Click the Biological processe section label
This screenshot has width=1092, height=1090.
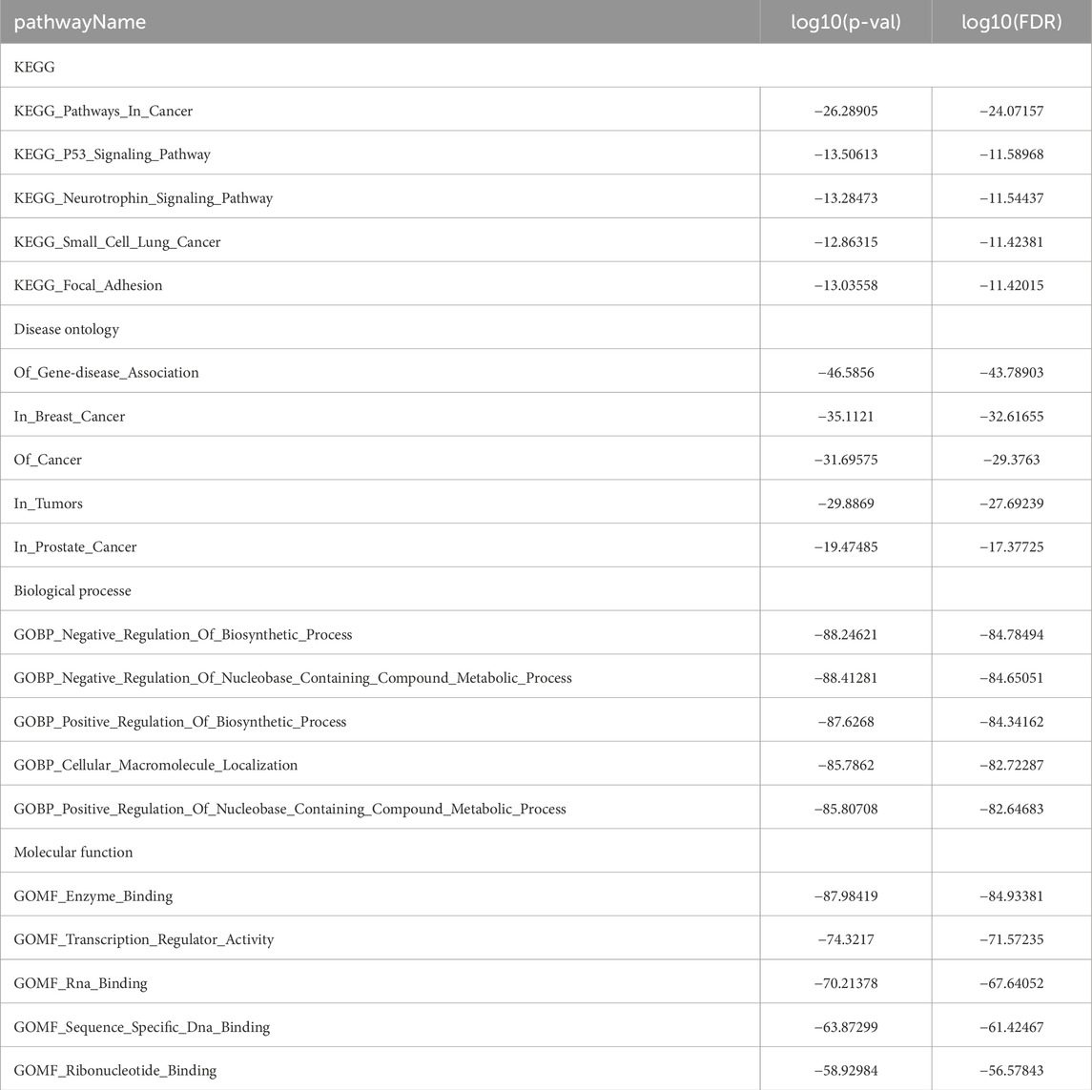pos(72,591)
